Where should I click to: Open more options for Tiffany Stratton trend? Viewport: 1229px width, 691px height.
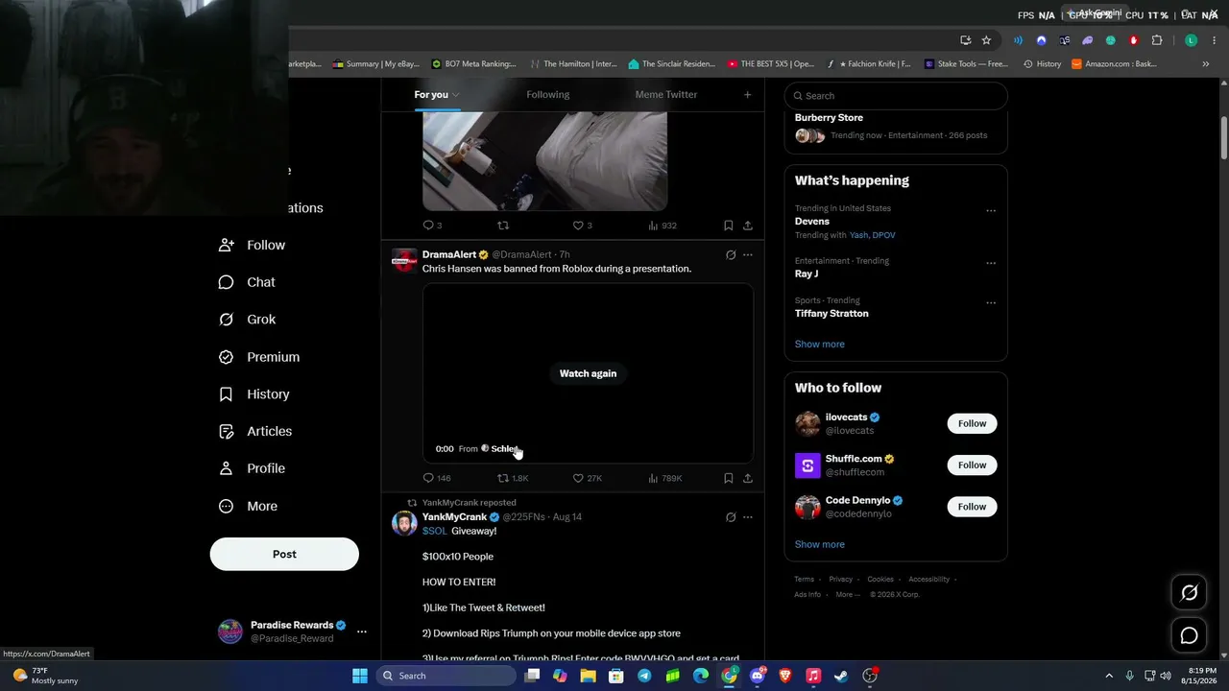pyautogui.click(x=991, y=303)
